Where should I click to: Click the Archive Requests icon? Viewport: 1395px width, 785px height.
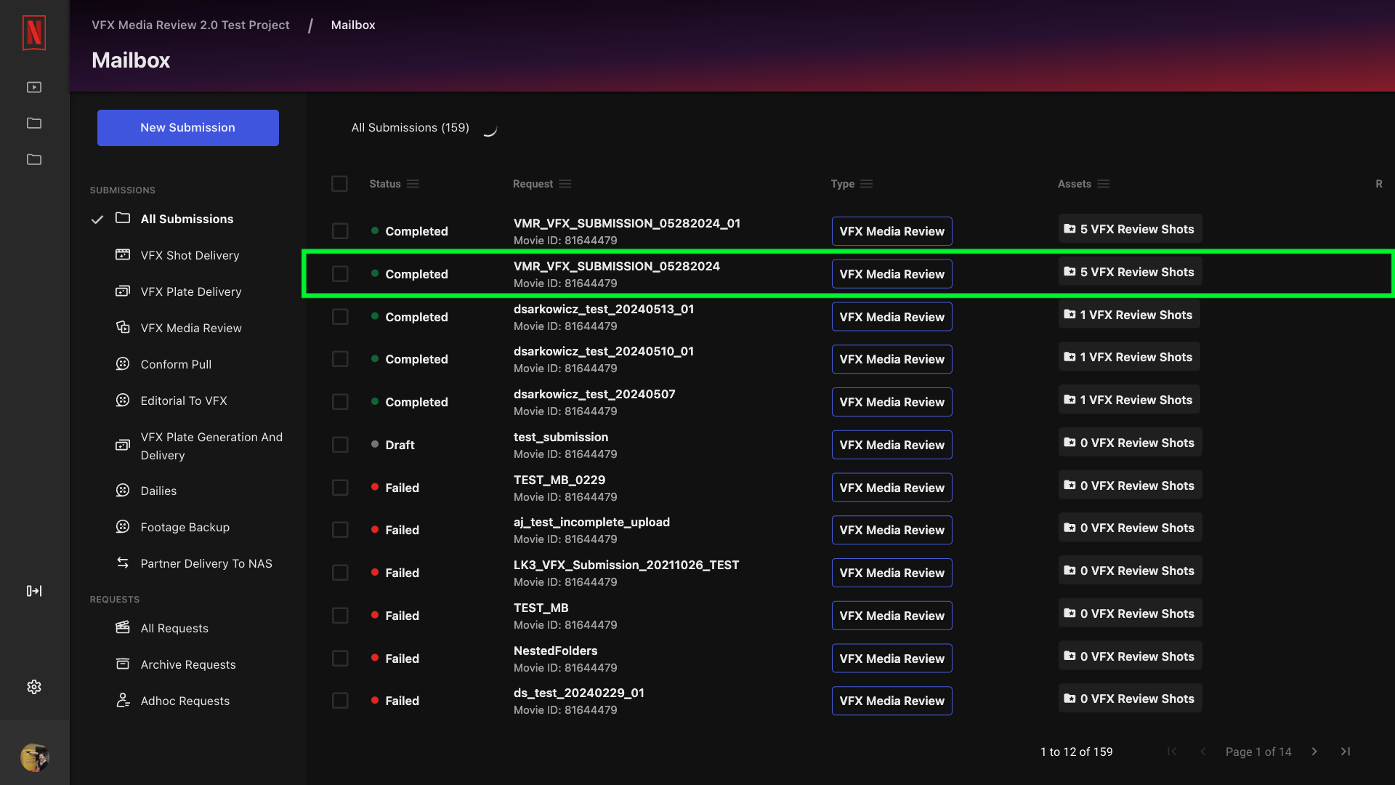point(123,664)
